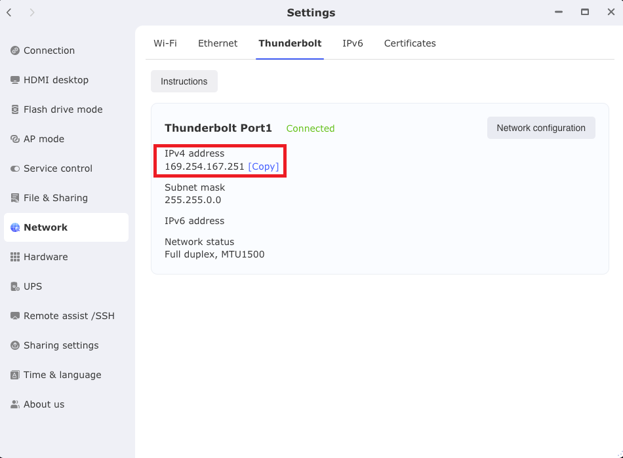Open Remote assist /SSH icon
This screenshot has height=458, width=623.
coord(15,316)
